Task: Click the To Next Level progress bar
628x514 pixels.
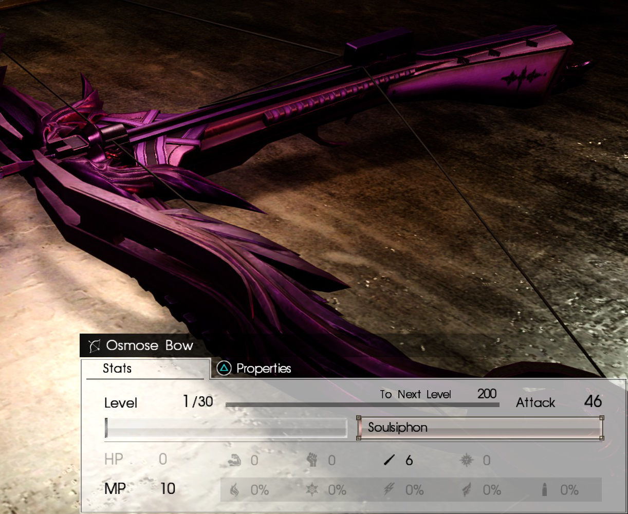Action: pyautogui.click(x=362, y=405)
